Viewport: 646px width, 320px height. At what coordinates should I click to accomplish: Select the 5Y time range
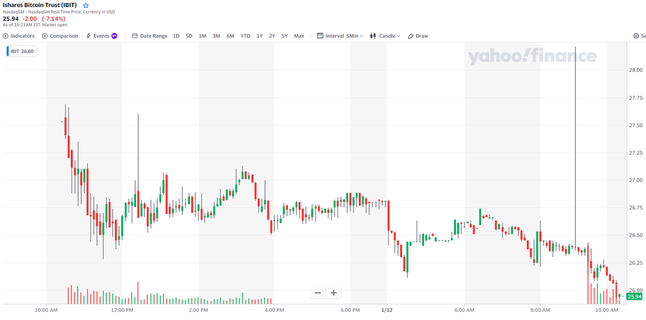click(x=284, y=36)
